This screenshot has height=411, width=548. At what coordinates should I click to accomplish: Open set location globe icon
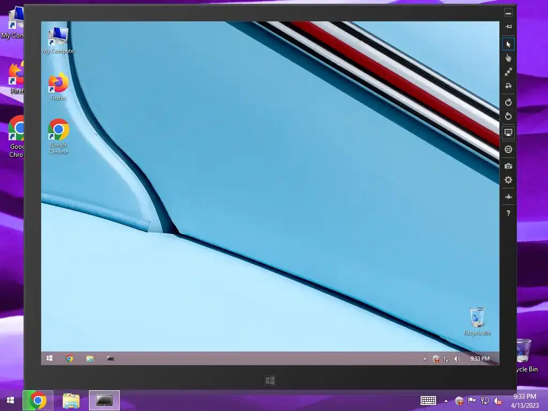click(x=508, y=150)
